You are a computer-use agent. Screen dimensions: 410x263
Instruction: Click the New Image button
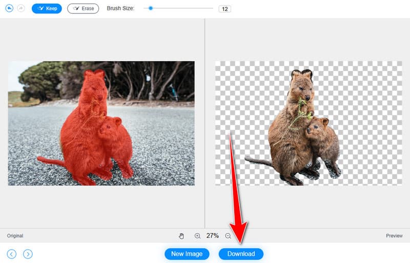coord(187,254)
